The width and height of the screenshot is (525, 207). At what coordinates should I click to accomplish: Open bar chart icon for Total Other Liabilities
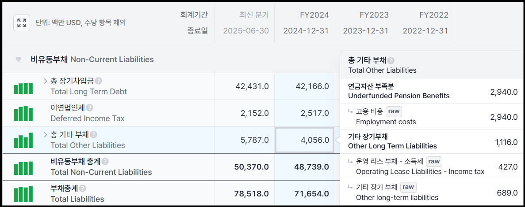(x=23, y=140)
